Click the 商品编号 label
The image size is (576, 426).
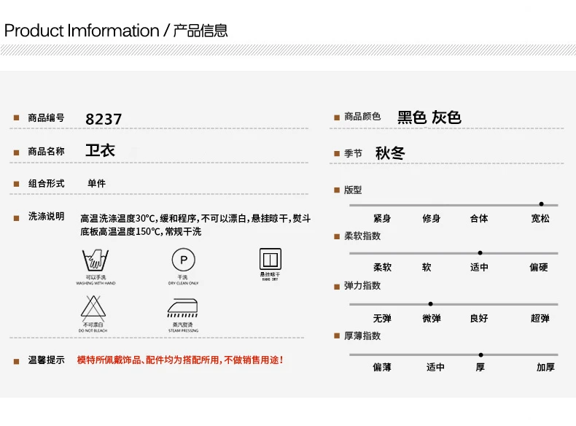(46, 117)
